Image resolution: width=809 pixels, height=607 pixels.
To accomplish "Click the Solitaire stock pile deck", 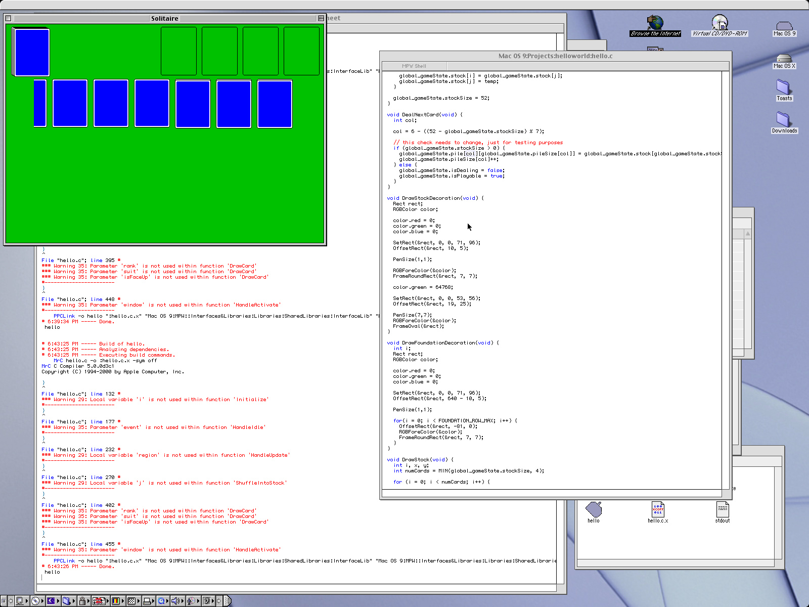I will click(31, 52).
